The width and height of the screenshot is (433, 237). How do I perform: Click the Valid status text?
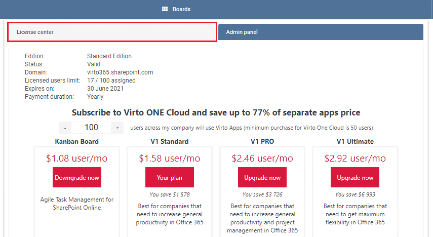point(94,64)
